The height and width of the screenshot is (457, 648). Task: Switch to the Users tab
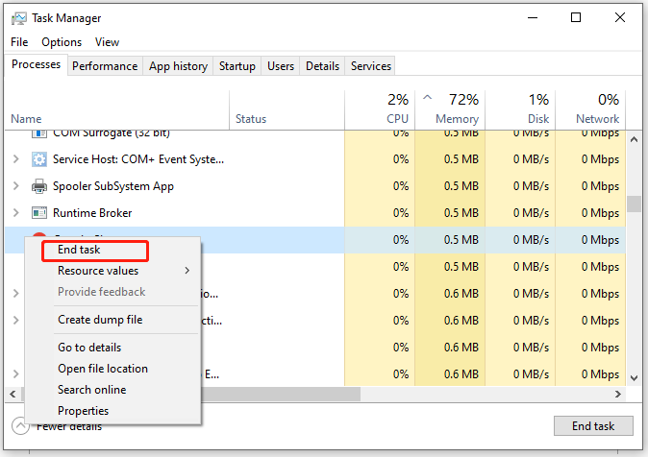point(281,66)
